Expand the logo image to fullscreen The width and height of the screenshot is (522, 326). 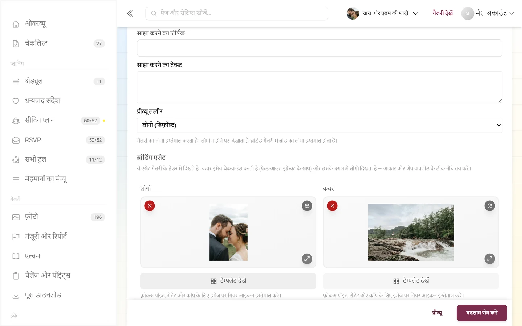point(307,259)
